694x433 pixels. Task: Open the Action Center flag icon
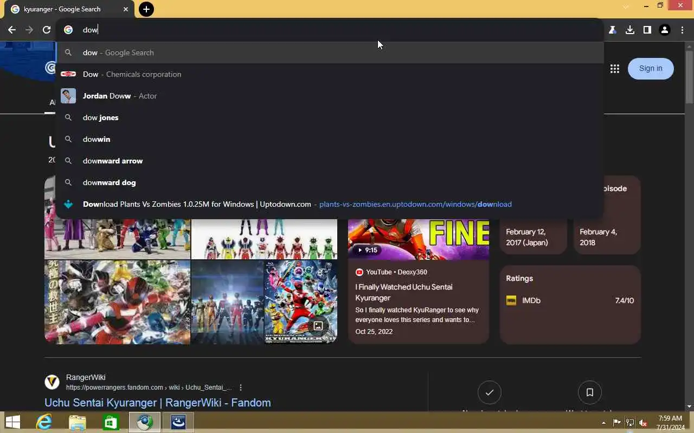(616, 423)
